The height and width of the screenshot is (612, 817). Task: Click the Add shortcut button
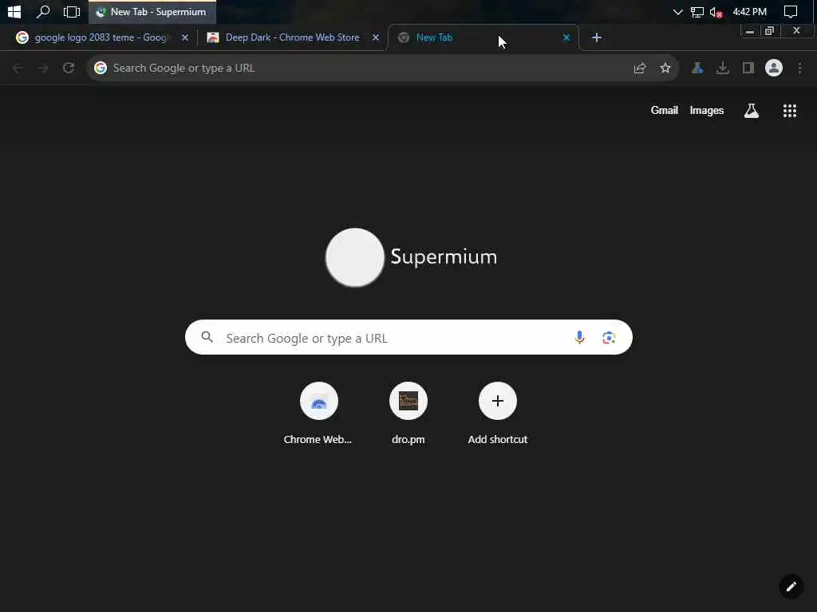pos(498,414)
